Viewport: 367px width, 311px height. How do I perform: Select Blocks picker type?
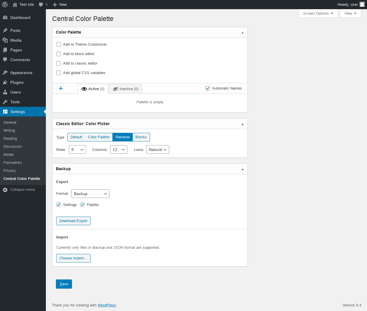point(141,137)
